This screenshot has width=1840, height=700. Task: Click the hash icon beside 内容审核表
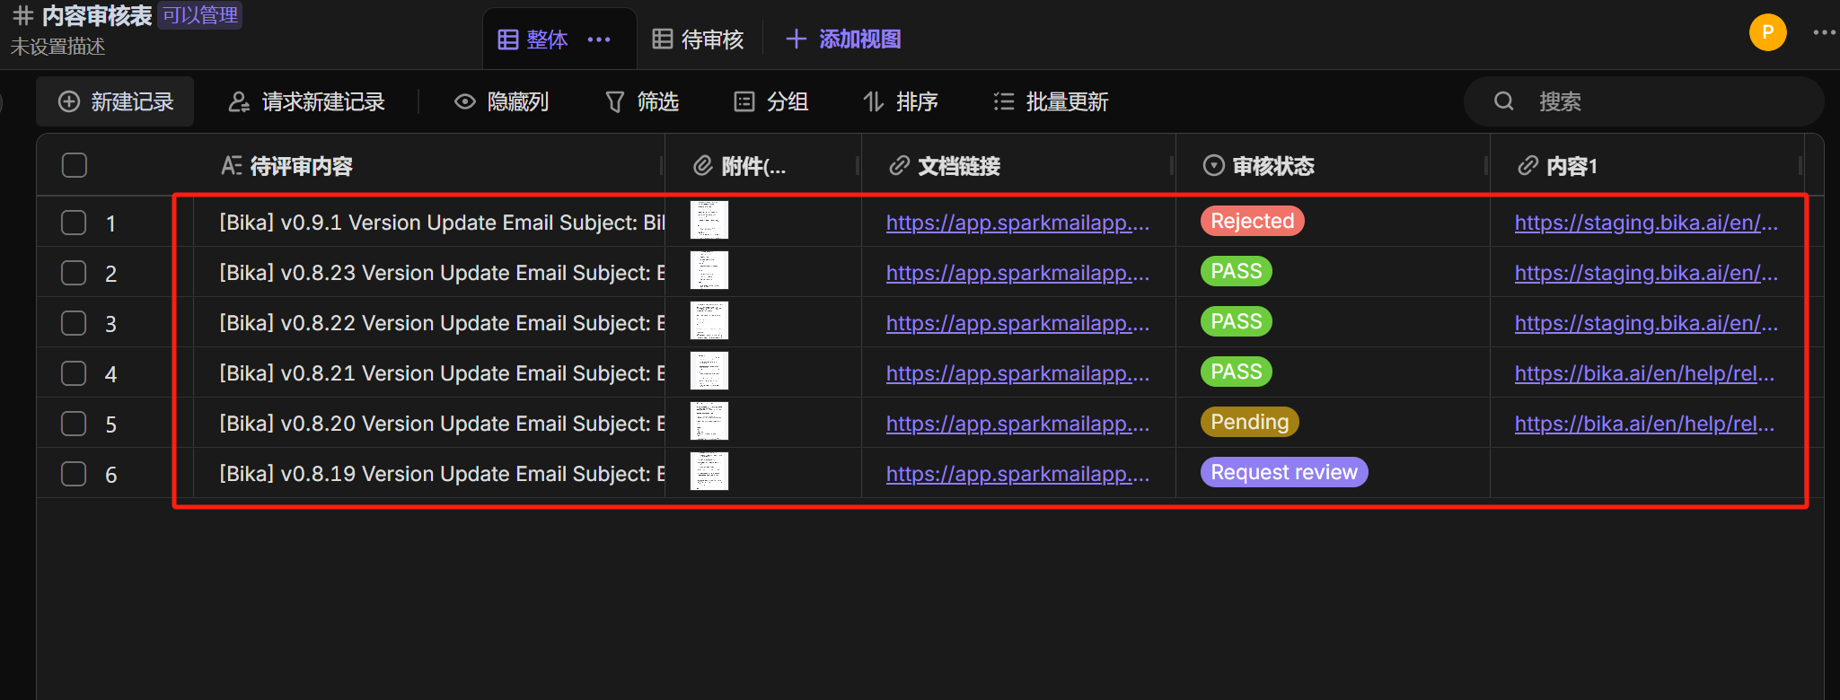pos(23,15)
